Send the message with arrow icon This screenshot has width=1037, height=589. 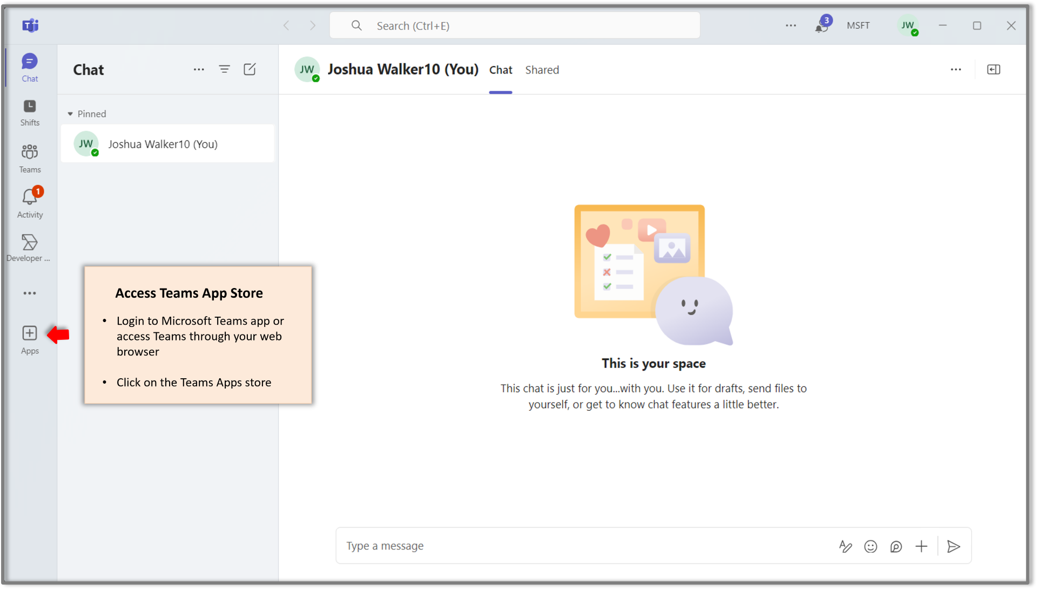click(x=953, y=546)
